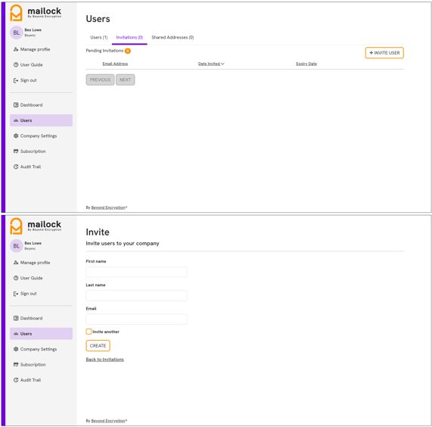
Task: Click the CREATE button
Action: click(98, 346)
